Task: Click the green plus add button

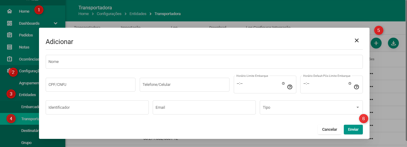Action: click(x=376, y=43)
